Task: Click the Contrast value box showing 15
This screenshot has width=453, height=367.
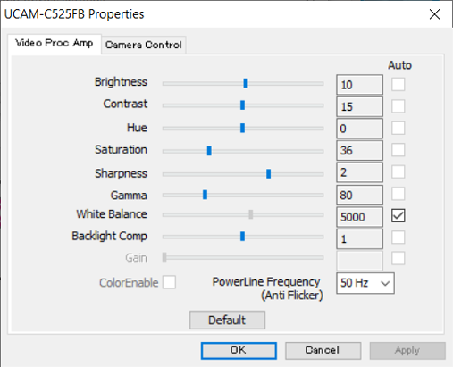Action: point(359,106)
